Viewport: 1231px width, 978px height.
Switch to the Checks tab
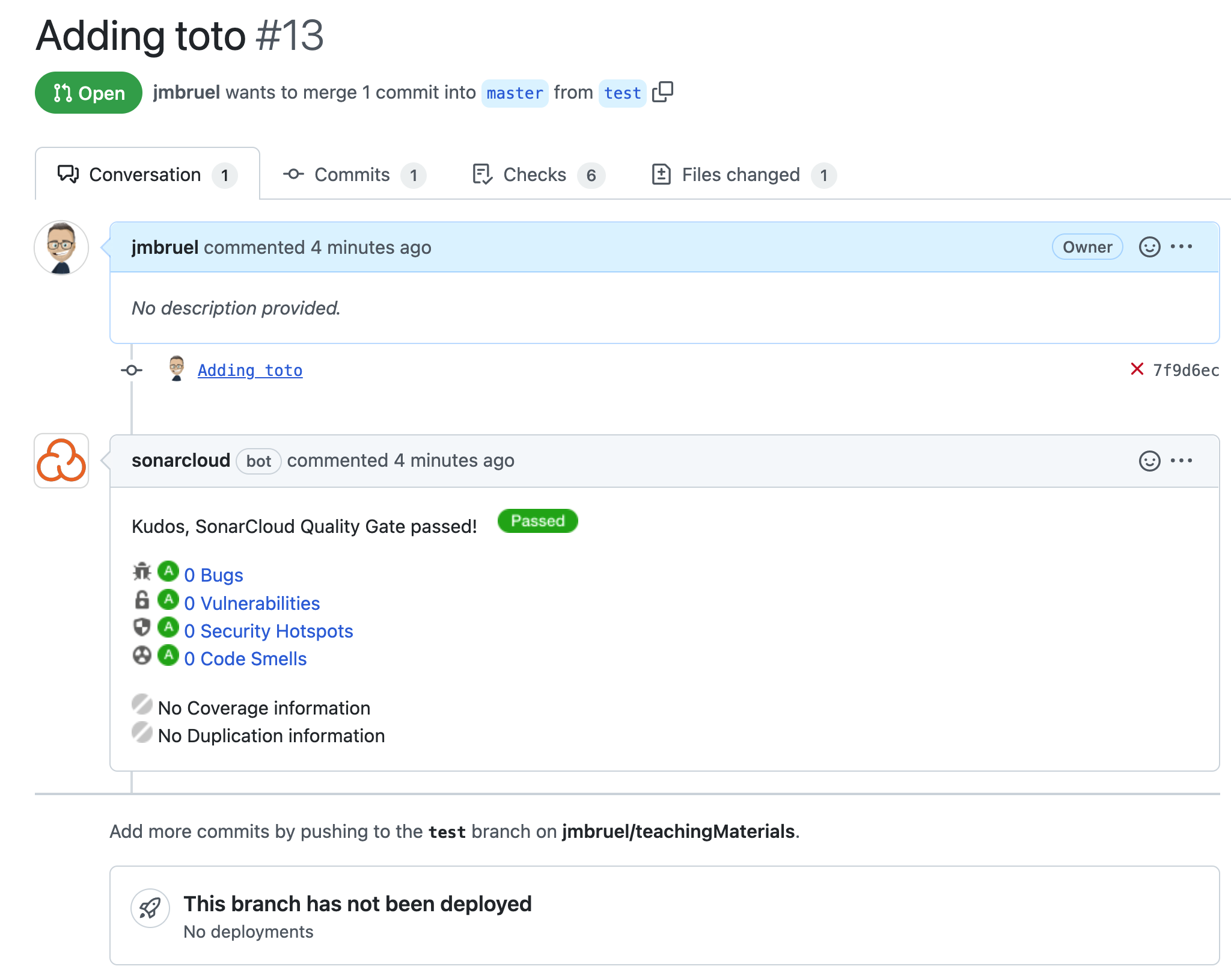coord(534,174)
